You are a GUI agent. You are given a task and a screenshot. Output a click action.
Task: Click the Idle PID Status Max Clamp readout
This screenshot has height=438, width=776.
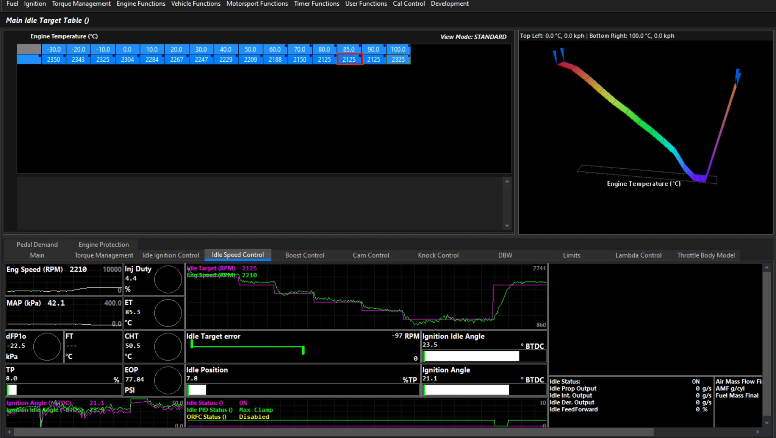click(230, 410)
